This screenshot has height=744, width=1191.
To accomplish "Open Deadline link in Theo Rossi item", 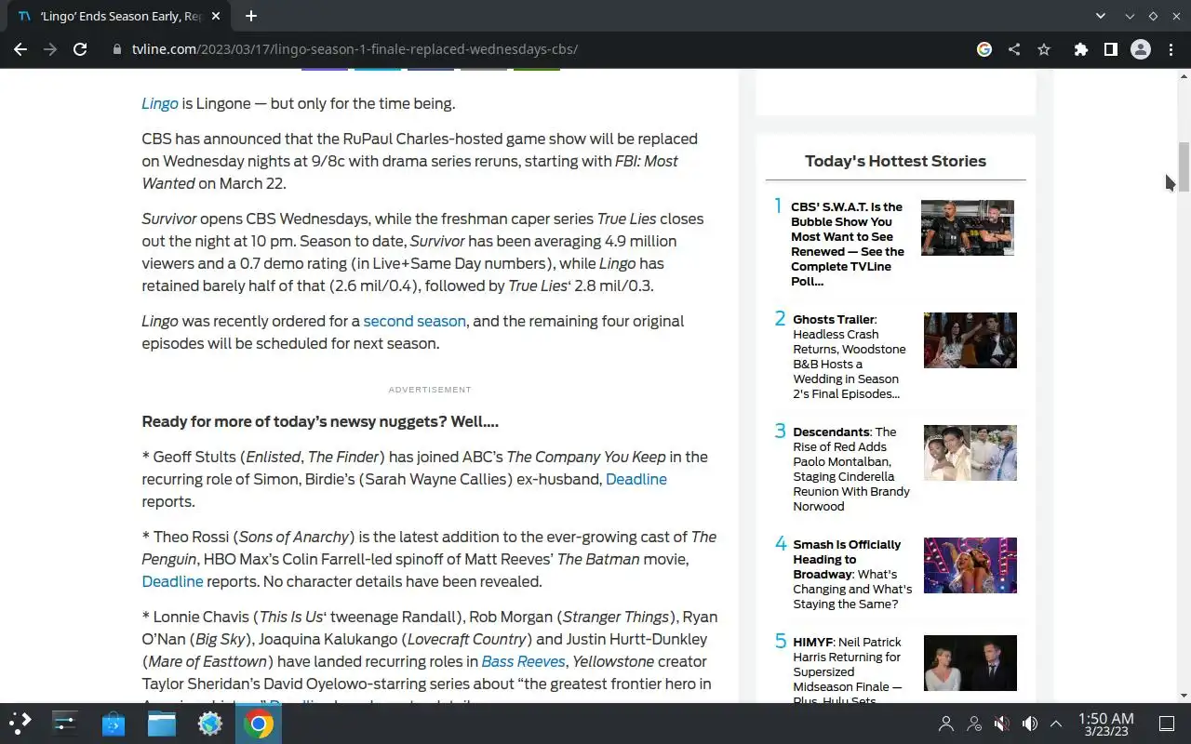I will [x=172, y=581].
